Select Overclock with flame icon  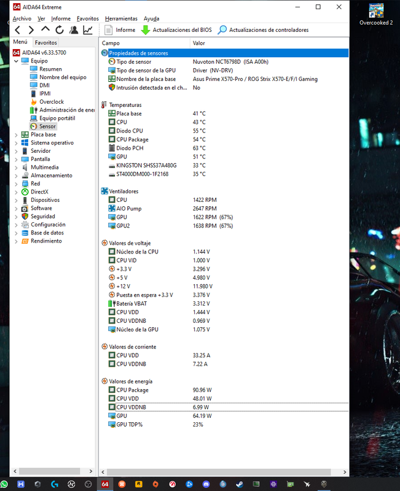(x=47, y=102)
